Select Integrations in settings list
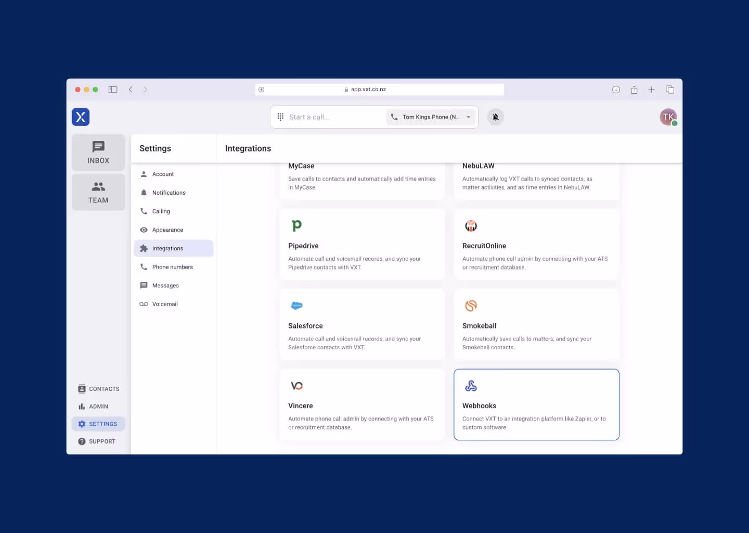This screenshot has width=749, height=533. [174, 248]
